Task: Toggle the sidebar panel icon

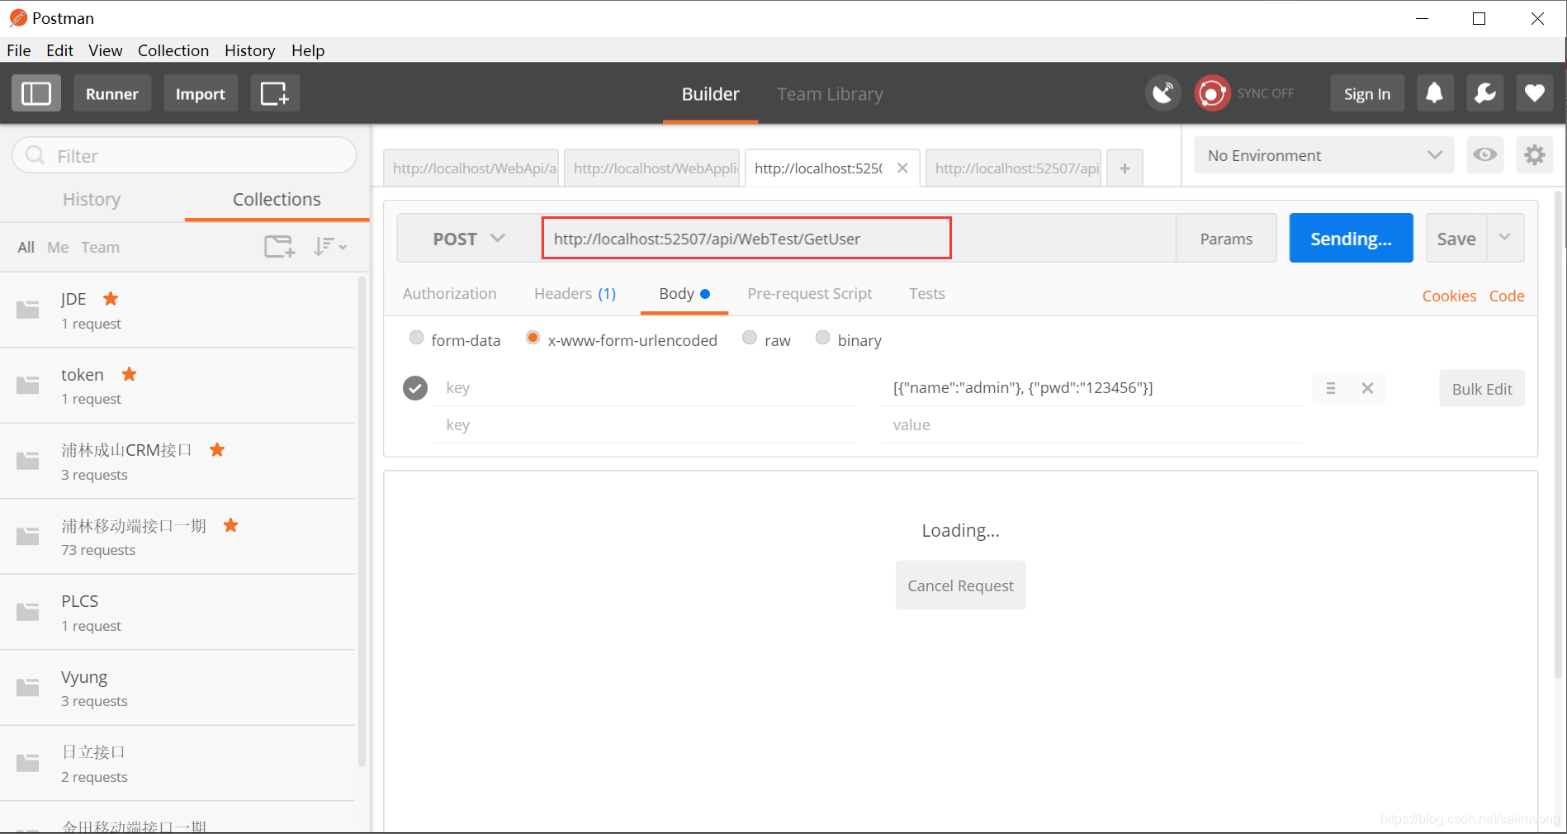Action: [x=36, y=93]
